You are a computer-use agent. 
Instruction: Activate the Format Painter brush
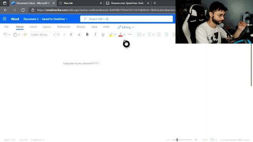pos(25,34)
